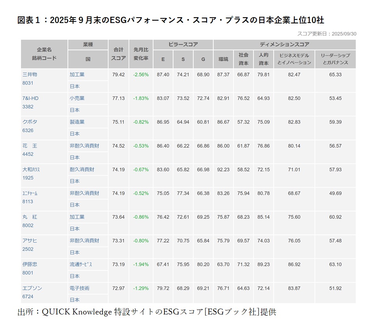Sort by 合計スコア column header

[118, 54]
